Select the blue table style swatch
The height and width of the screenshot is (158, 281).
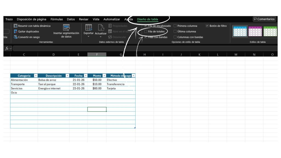[x=240, y=31]
